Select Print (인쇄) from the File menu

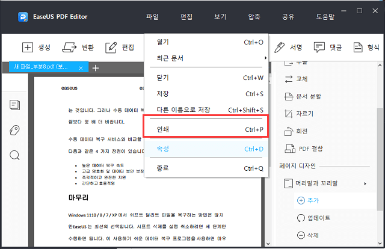[205, 129]
